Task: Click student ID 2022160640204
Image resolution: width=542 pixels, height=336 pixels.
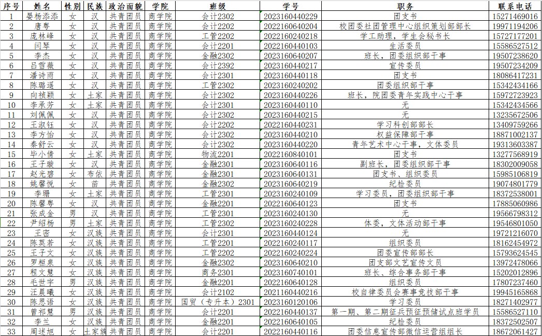Action: click(x=290, y=26)
